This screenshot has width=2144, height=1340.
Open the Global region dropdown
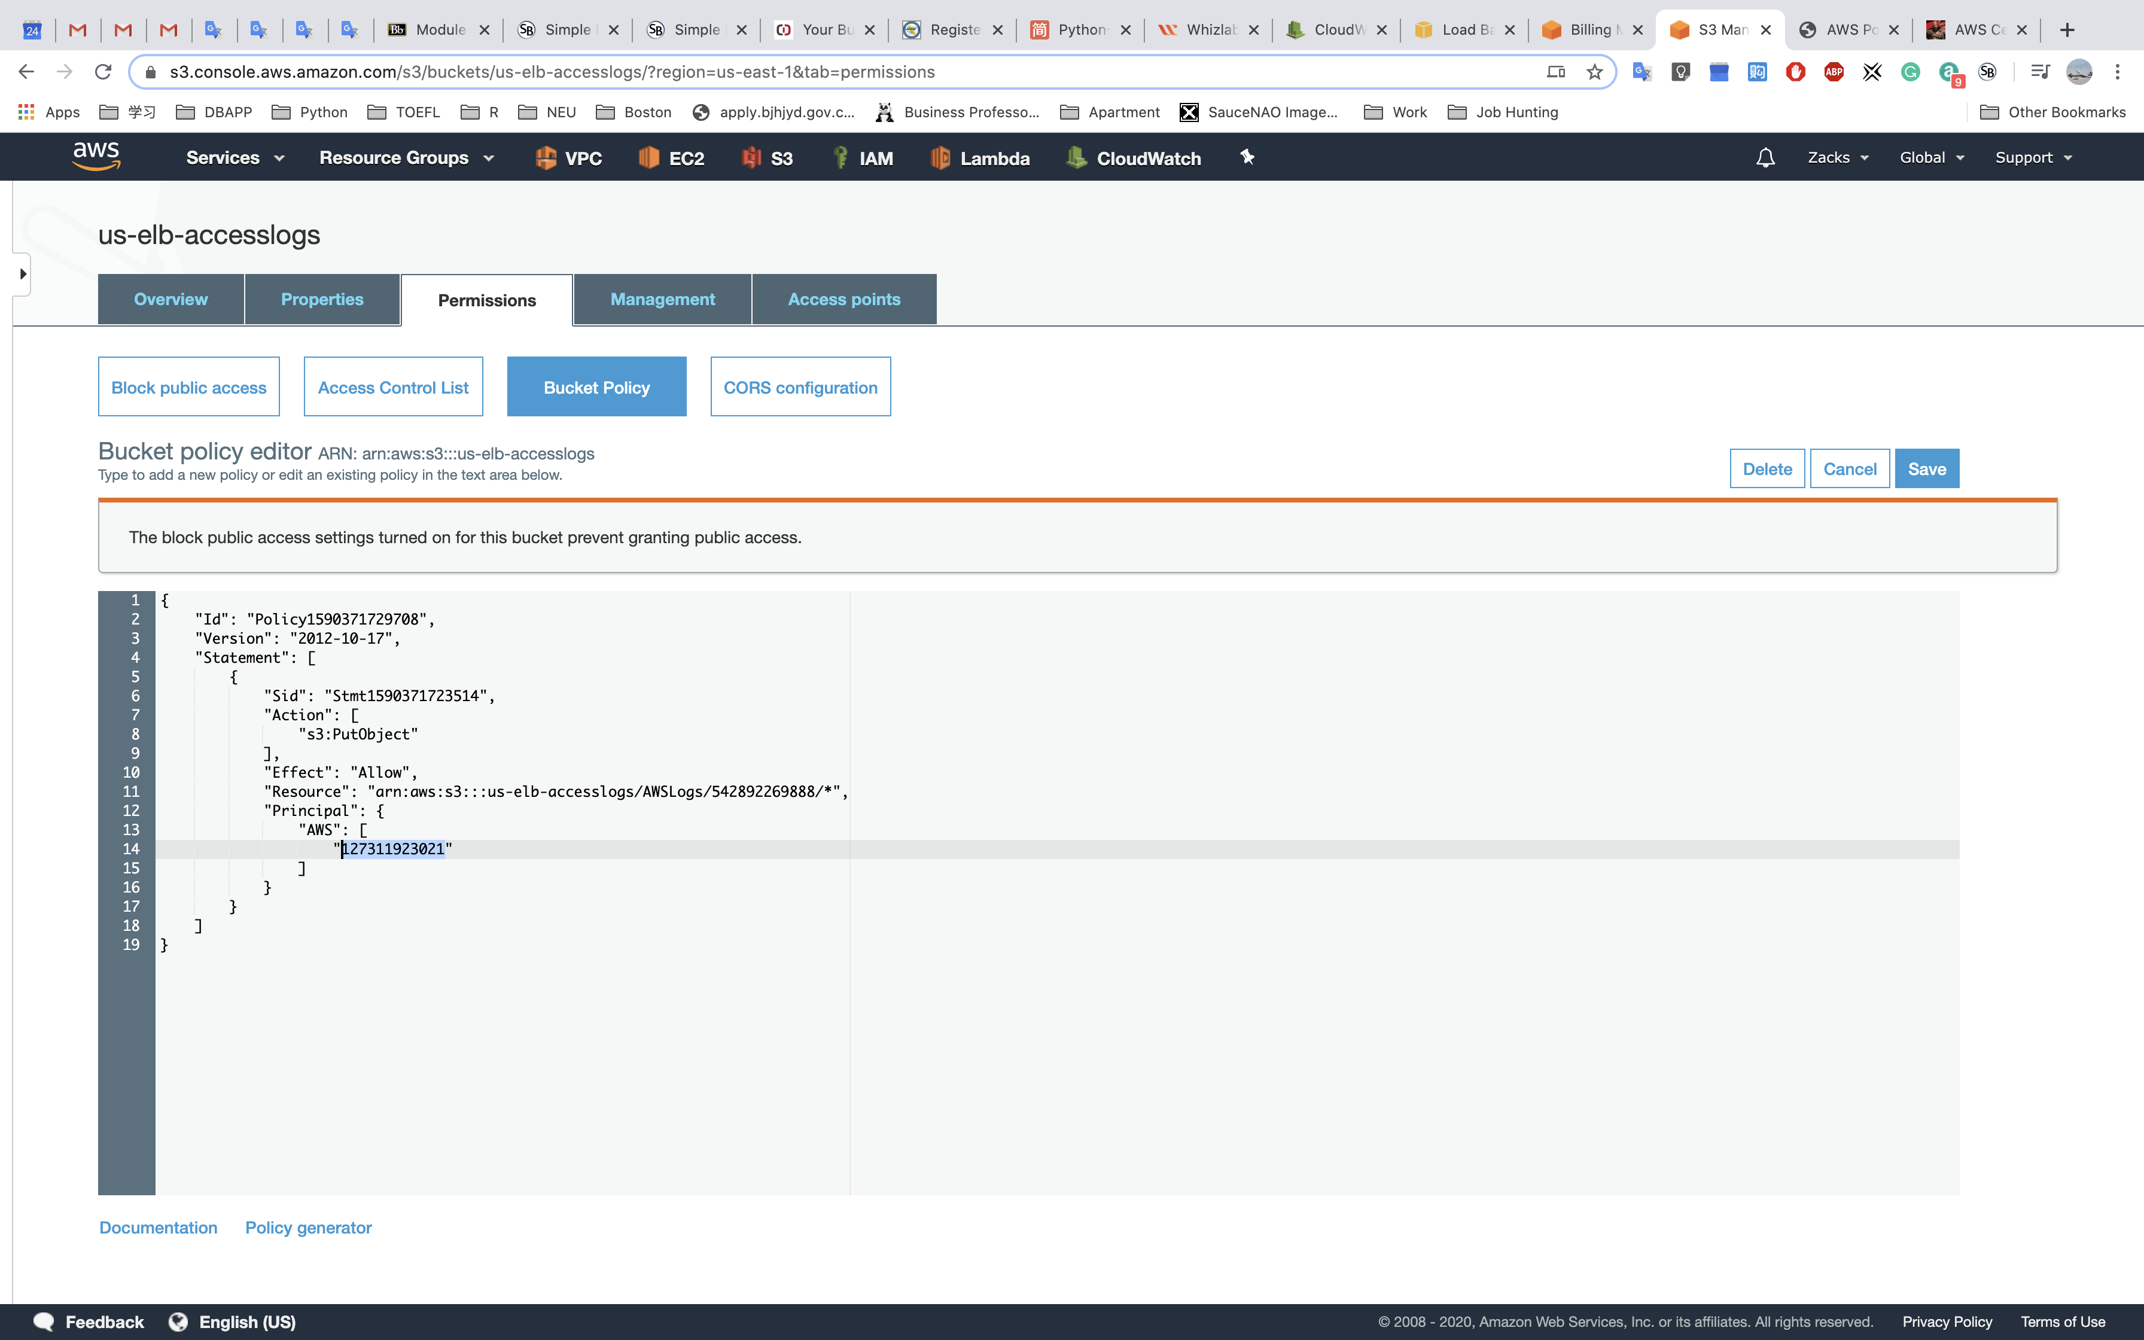pyautogui.click(x=1932, y=158)
